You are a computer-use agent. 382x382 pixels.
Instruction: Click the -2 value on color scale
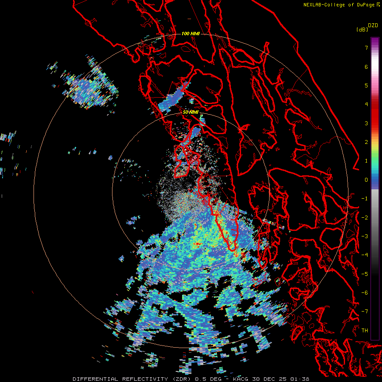(365, 218)
